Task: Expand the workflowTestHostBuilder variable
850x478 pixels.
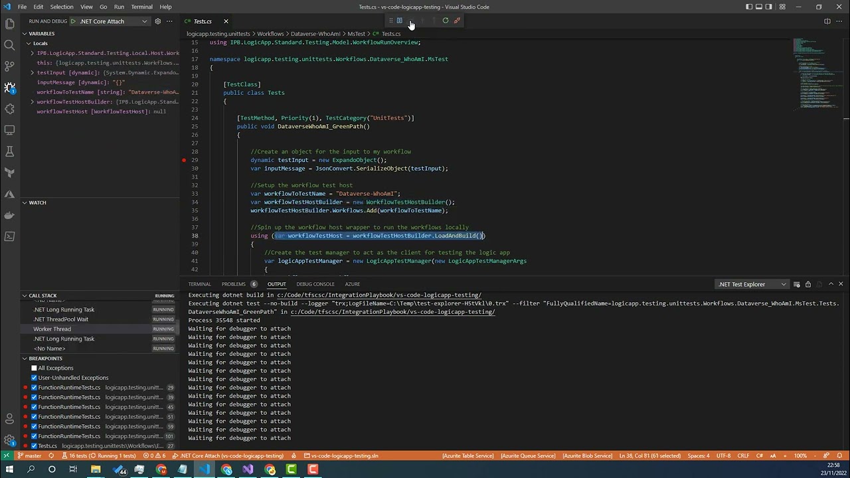Action: click(x=33, y=102)
